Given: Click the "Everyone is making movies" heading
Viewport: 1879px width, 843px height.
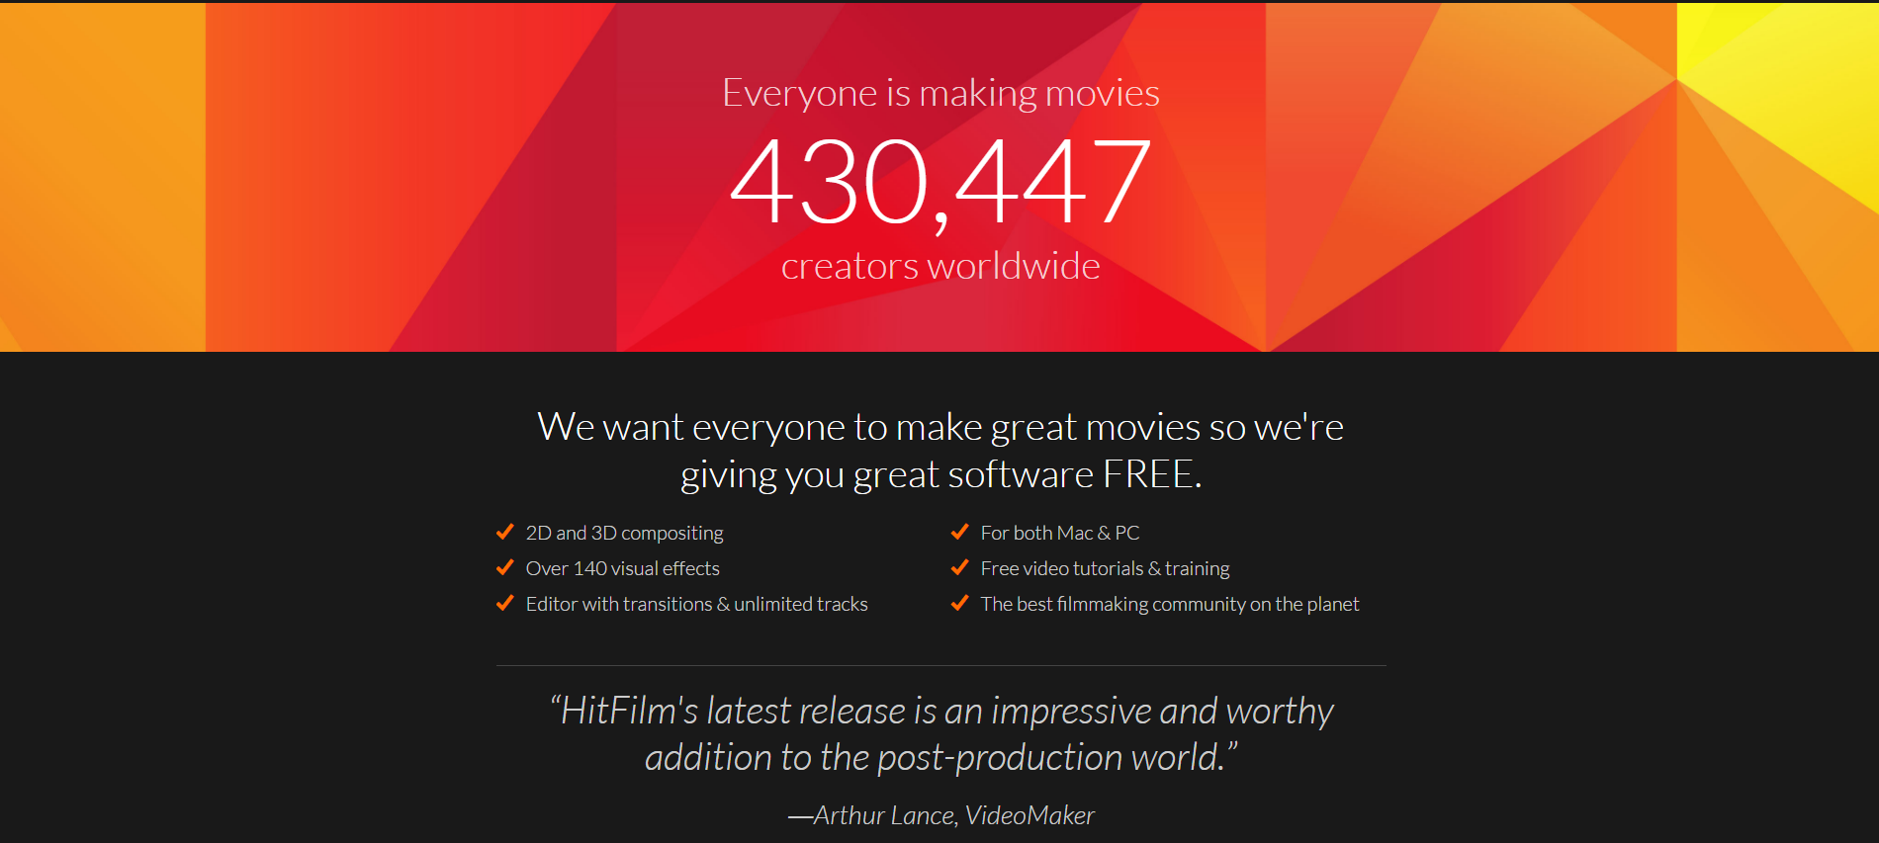Looking at the screenshot, I should (940, 93).
